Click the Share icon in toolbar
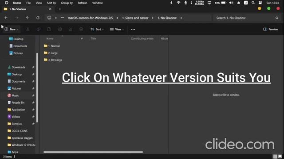The width and height of the screenshot is (284, 159). coord(70,29)
